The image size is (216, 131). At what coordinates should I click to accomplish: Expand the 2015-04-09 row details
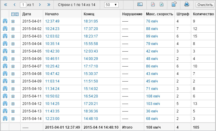(13, 81)
